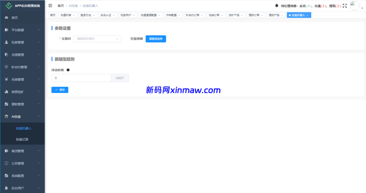Screen dimensions: 366x193
Task: Toggle fullscreen with the expand icon
Action: [345, 6]
